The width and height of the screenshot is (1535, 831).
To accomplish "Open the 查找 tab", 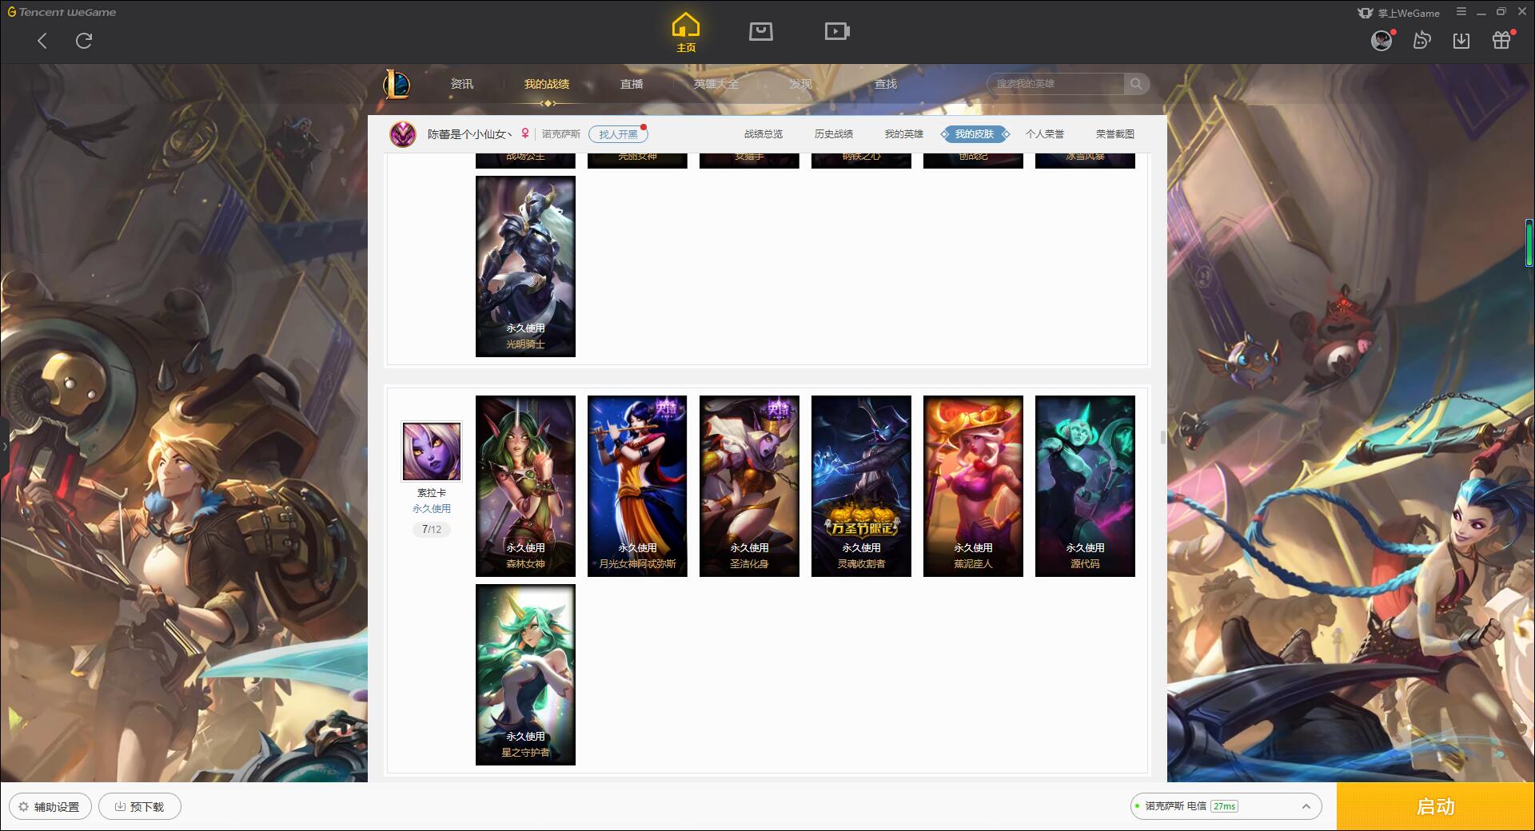I will click(x=885, y=84).
